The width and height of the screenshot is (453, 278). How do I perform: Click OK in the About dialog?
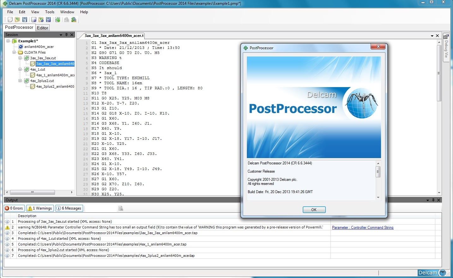pos(314,210)
